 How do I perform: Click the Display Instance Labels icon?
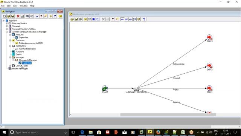[122, 19]
